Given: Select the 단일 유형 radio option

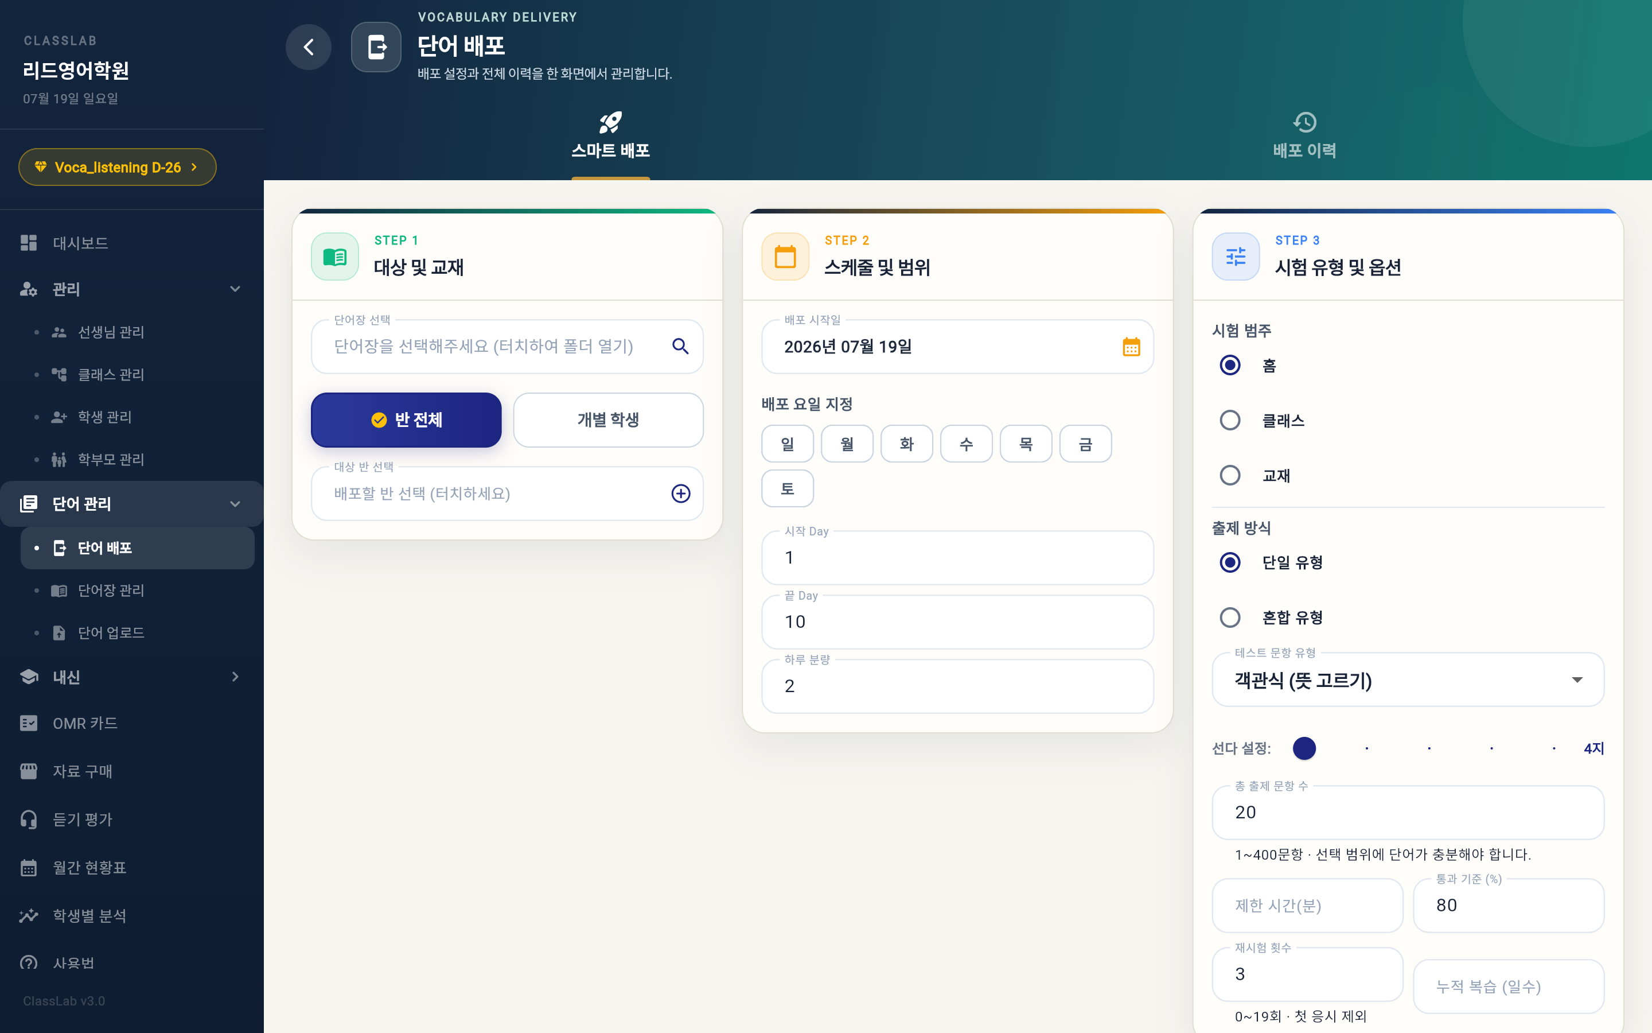Looking at the screenshot, I should (x=1230, y=562).
